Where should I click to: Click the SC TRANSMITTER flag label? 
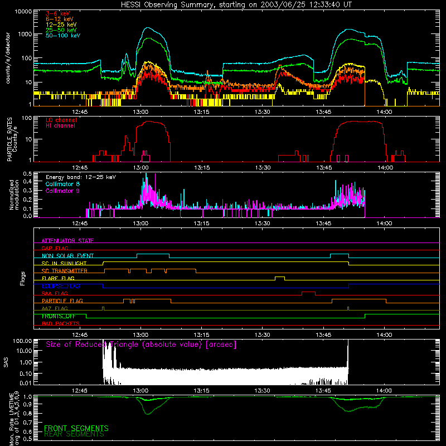[65, 271]
